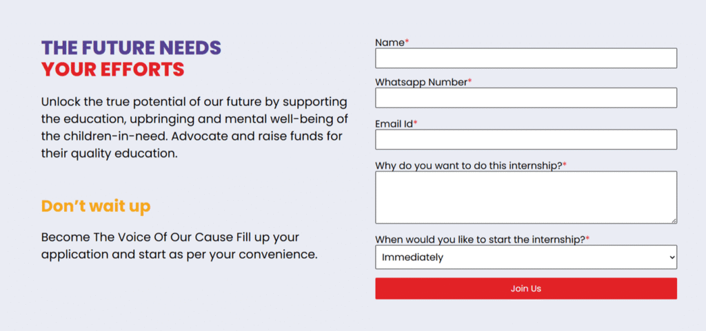Click the red asterisk beside Name
Screen dimensions: 706x331
click(x=407, y=43)
